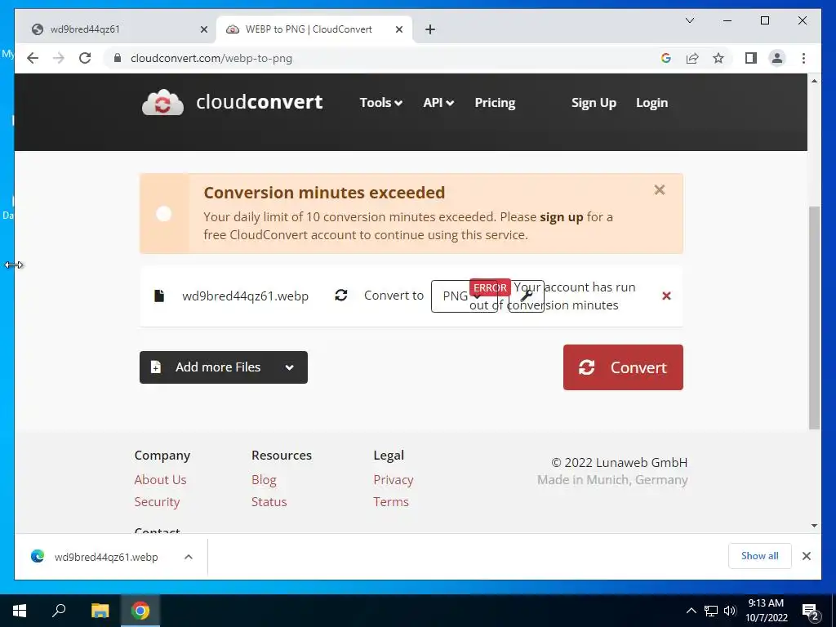Open Windows Start menu
Image resolution: width=836 pixels, height=627 pixels.
20,611
